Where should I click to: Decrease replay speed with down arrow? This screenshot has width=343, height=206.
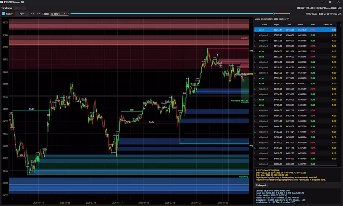[x=67, y=14]
